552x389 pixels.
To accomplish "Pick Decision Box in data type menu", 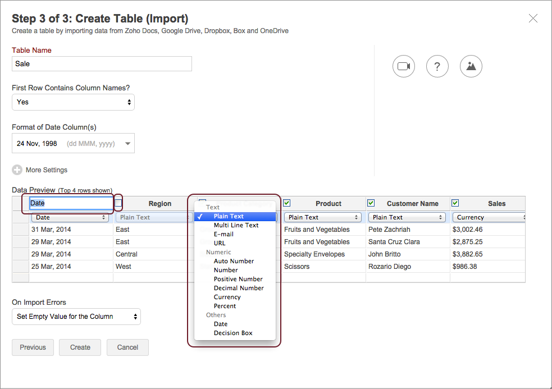I will pos(233,333).
